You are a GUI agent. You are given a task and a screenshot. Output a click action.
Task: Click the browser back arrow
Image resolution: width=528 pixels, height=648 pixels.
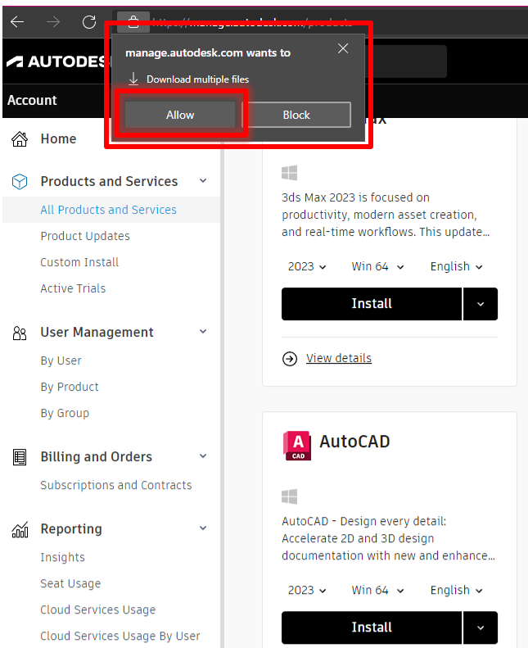click(17, 22)
